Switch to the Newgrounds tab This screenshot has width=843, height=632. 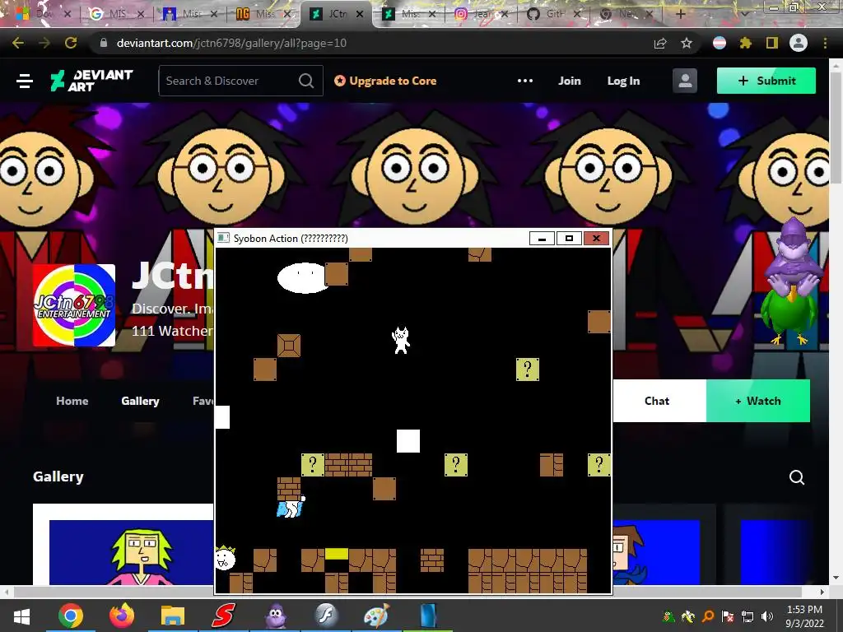click(x=263, y=14)
